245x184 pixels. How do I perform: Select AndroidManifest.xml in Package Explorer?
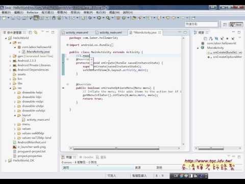[x=30, y=142]
